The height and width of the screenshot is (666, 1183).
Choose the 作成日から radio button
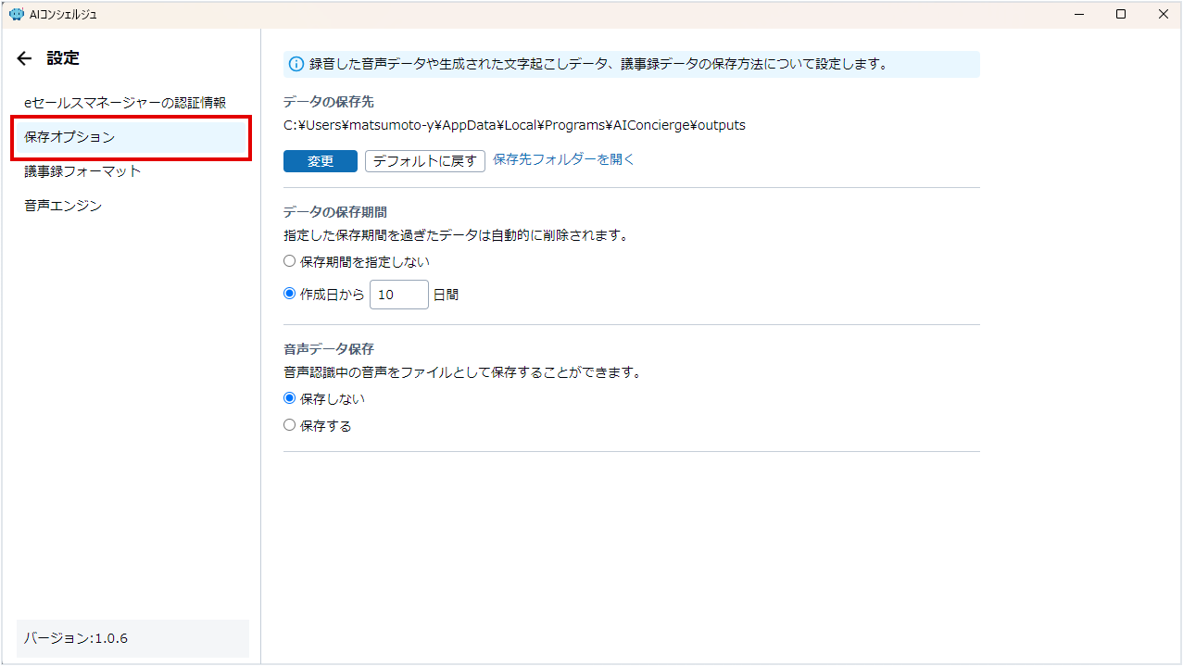pyautogui.click(x=290, y=294)
